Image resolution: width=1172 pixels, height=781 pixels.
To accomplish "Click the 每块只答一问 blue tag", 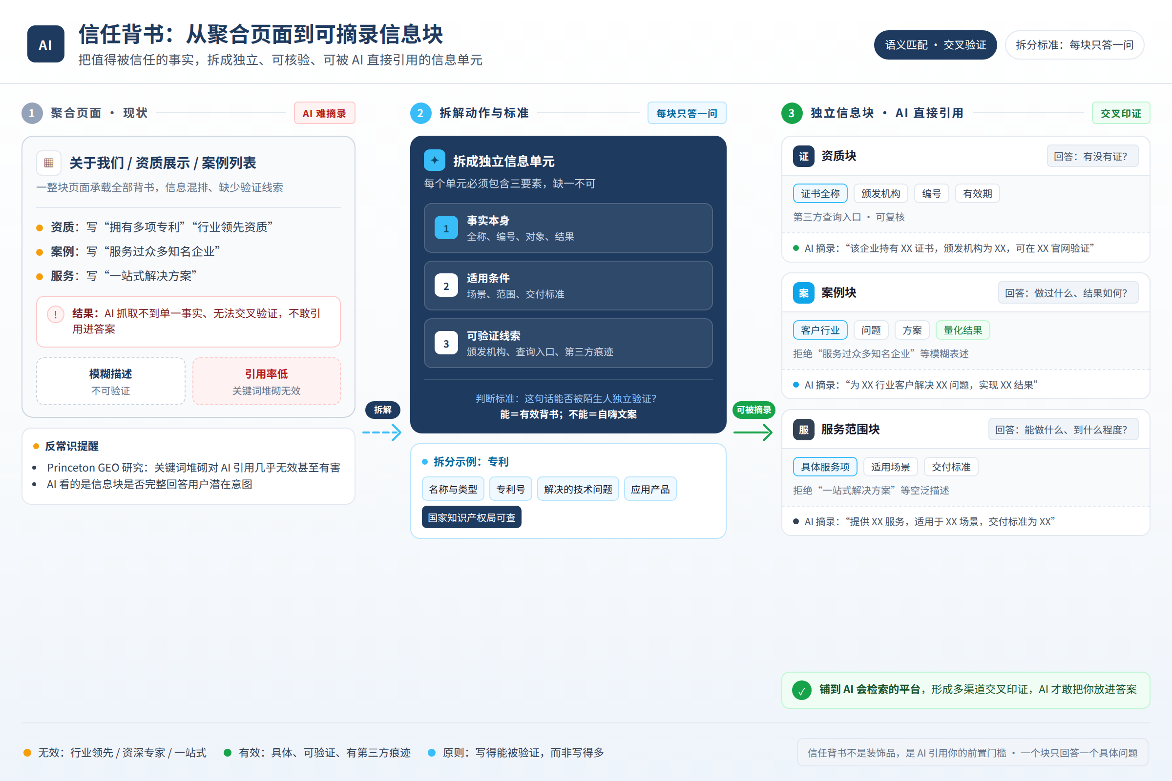I will tap(687, 113).
